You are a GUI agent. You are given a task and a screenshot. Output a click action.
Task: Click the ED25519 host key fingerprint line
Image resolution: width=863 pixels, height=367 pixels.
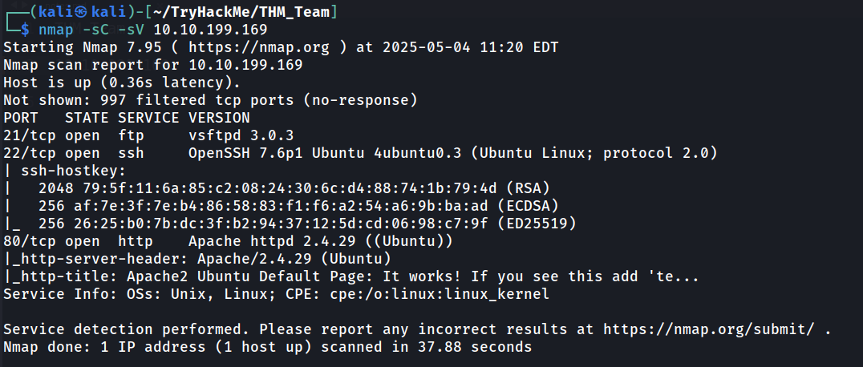290,224
